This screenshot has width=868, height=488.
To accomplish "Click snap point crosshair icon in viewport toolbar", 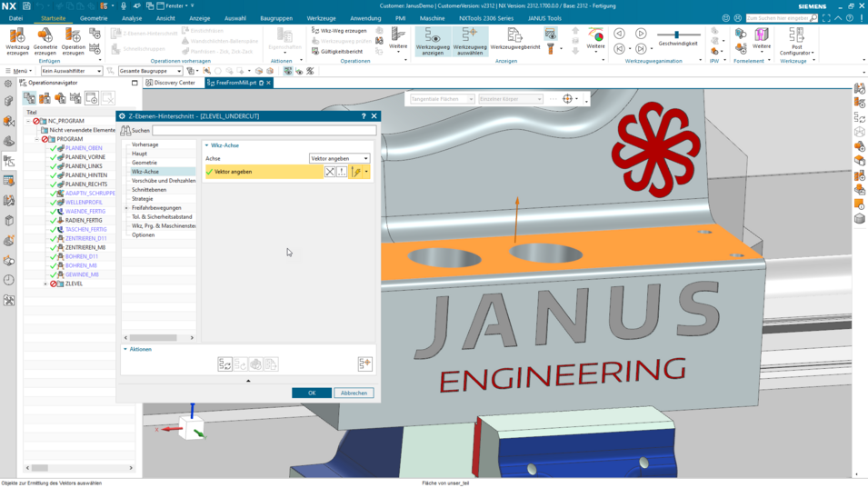I will tap(567, 99).
